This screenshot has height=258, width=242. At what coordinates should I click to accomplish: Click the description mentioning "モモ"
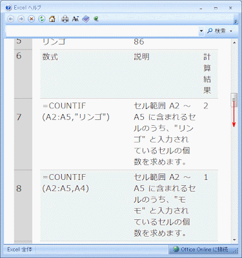pyautogui.click(x=165, y=205)
